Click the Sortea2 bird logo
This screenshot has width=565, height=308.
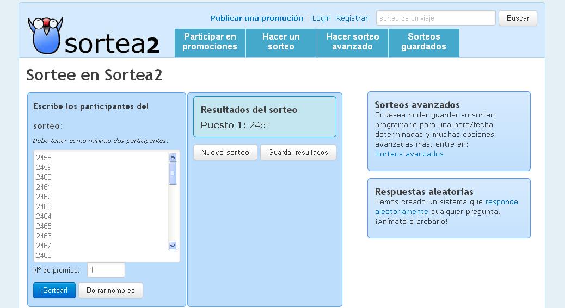pyautogui.click(x=93, y=36)
